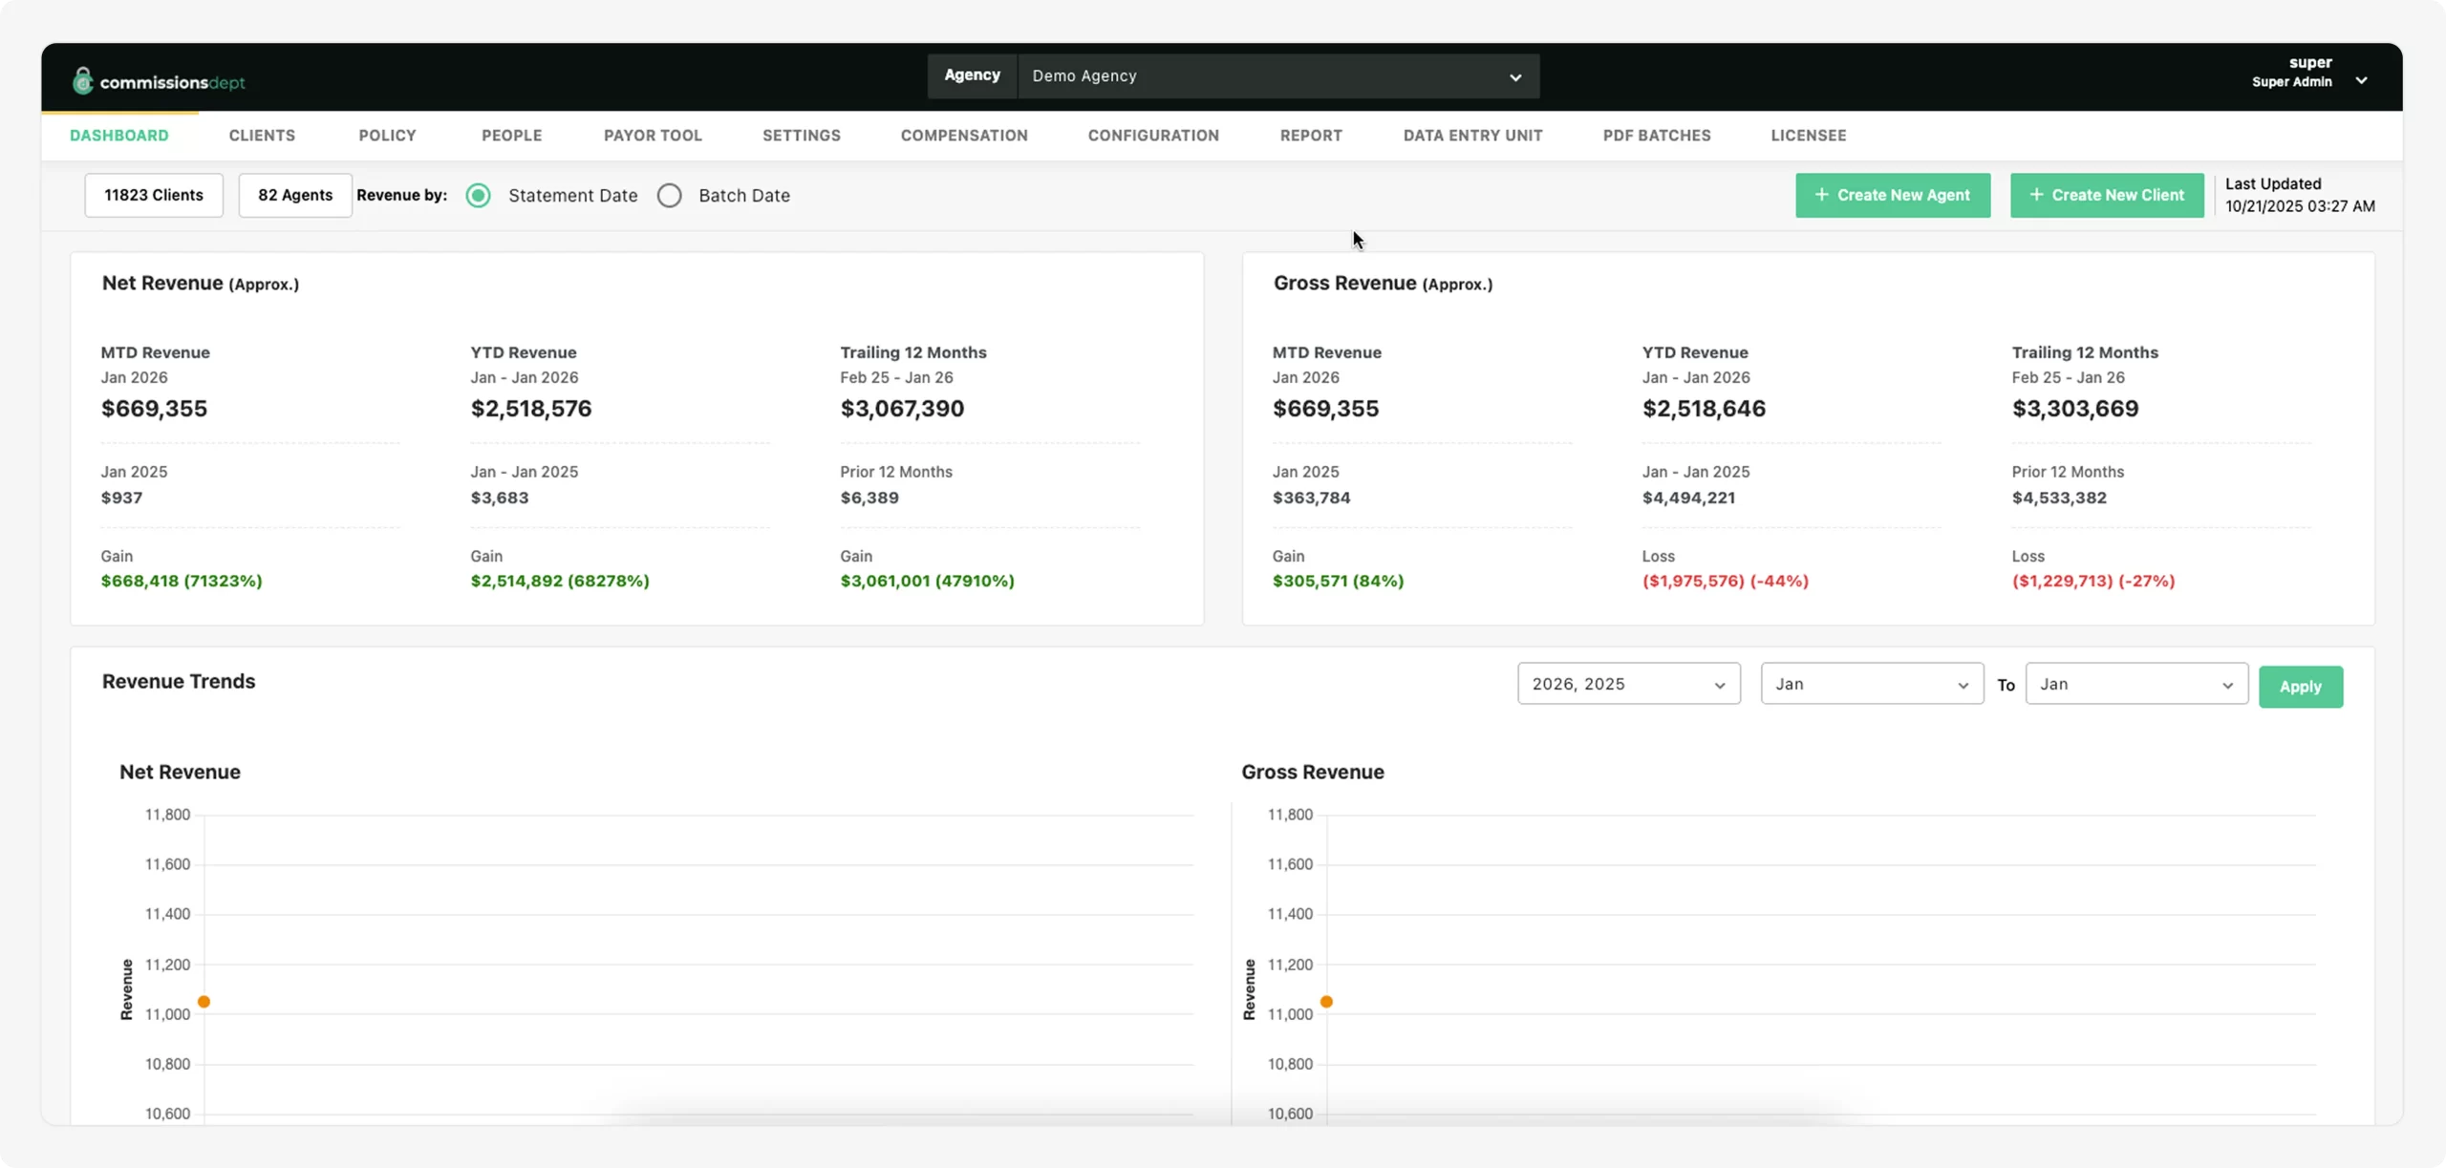Click the plus icon on Create New Client
The image size is (2446, 1168).
tap(2036, 195)
